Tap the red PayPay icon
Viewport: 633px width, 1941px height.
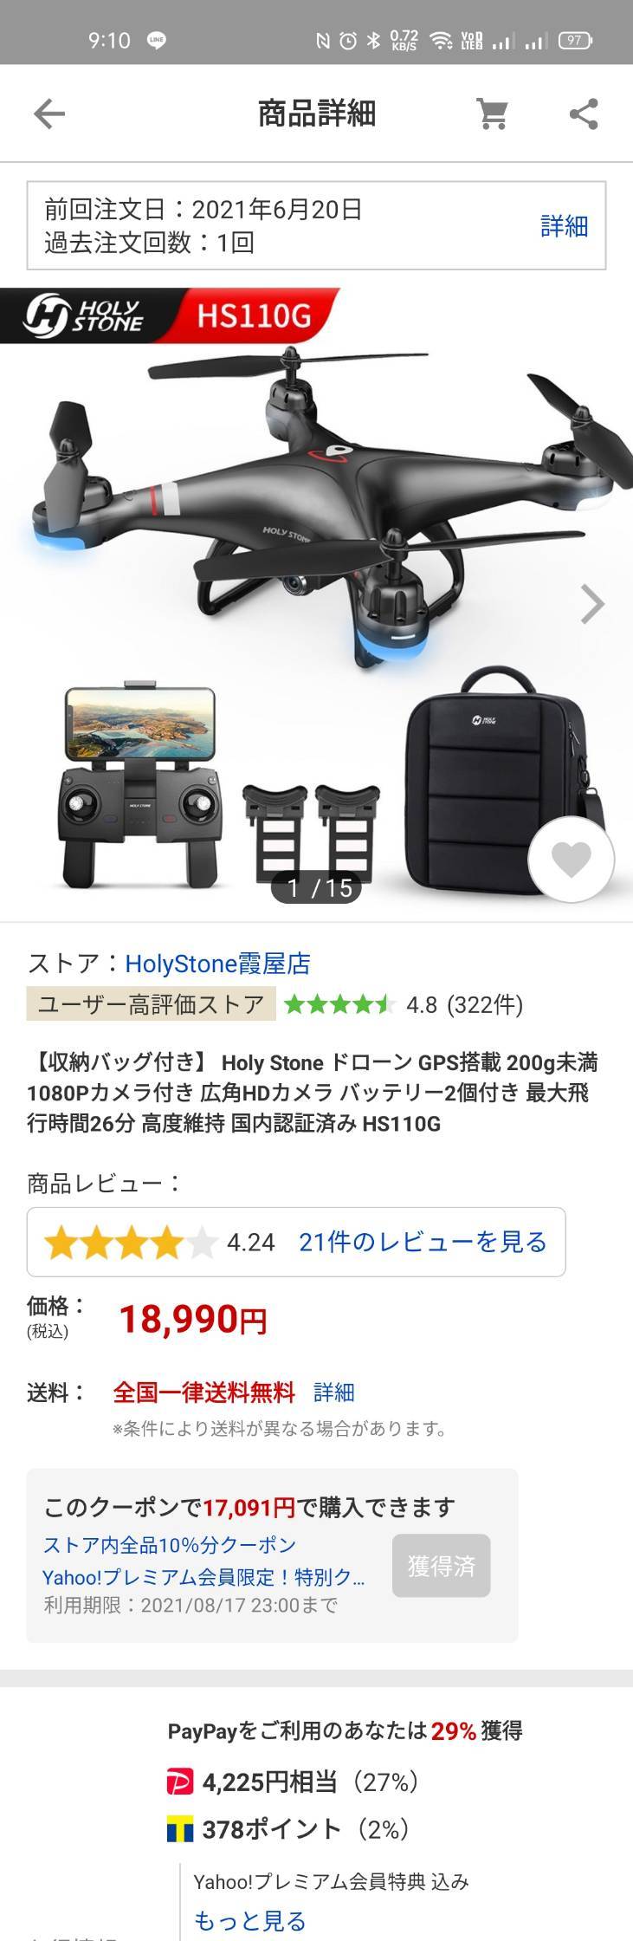point(180,1782)
